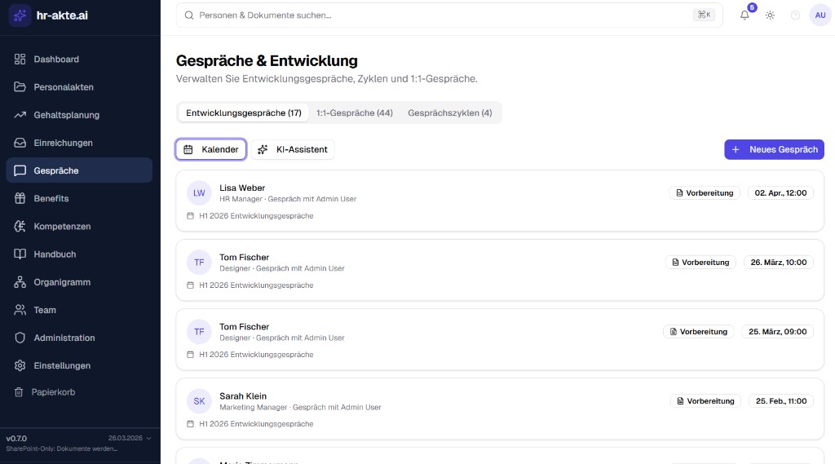Switch to the Gesprächszyklen tab
The height and width of the screenshot is (464, 835).
449,113
